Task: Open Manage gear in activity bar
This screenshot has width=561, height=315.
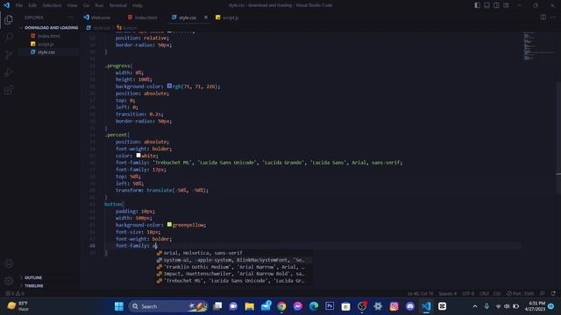Action: point(9,281)
